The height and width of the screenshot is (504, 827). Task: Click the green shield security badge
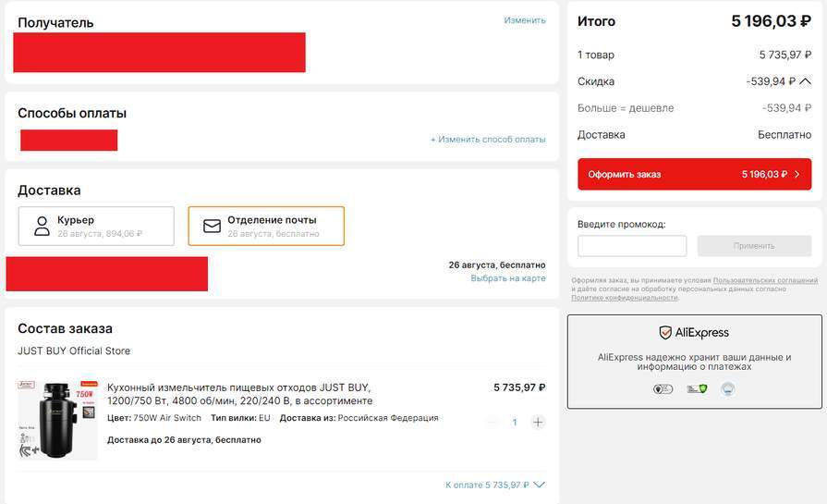point(697,389)
